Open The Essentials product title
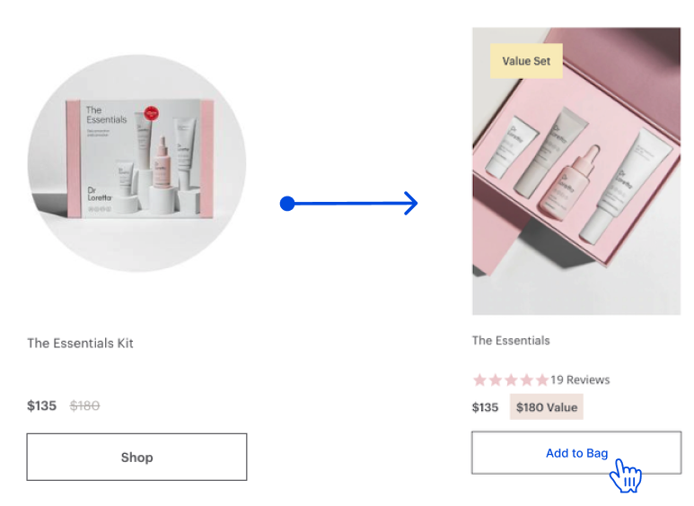 pos(511,341)
